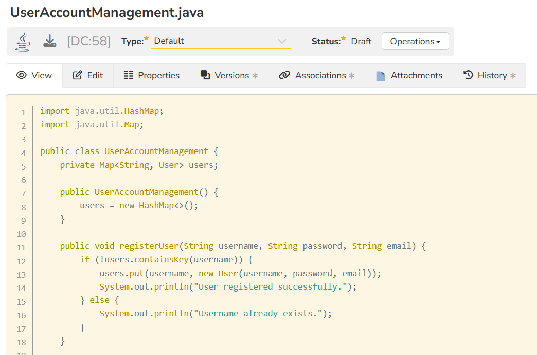Click the Java file type icon
537x355 pixels.
click(22, 41)
